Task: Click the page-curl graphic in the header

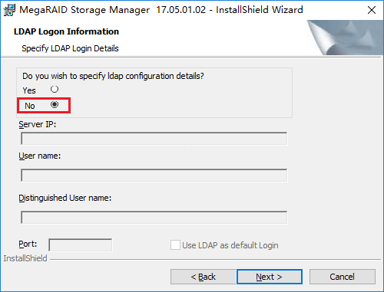Action: pos(345,38)
